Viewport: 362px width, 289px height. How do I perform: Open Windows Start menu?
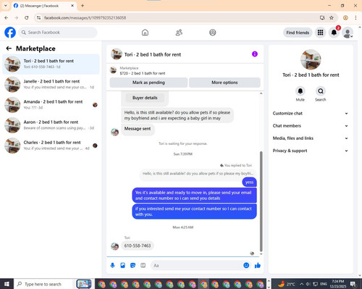click(x=7, y=284)
